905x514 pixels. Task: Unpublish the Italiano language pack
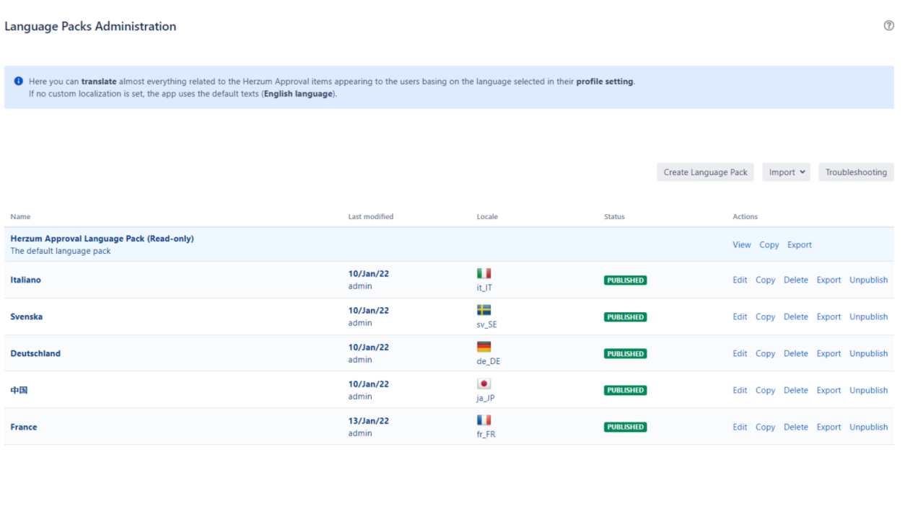pyautogui.click(x=868, y=280)
